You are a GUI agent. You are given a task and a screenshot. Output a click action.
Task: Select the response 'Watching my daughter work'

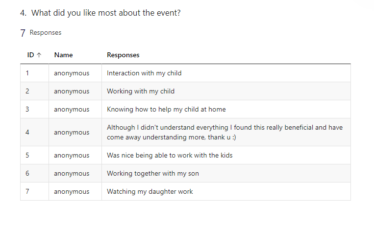(150, 191)
